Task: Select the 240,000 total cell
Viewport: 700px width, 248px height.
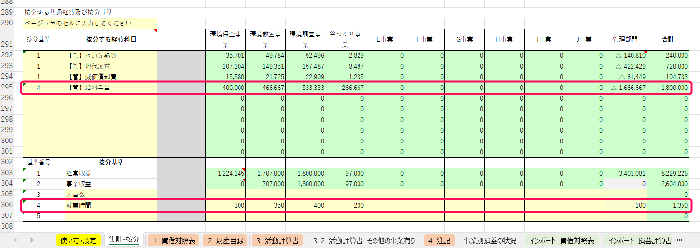Action: click(x=668, y=55)
